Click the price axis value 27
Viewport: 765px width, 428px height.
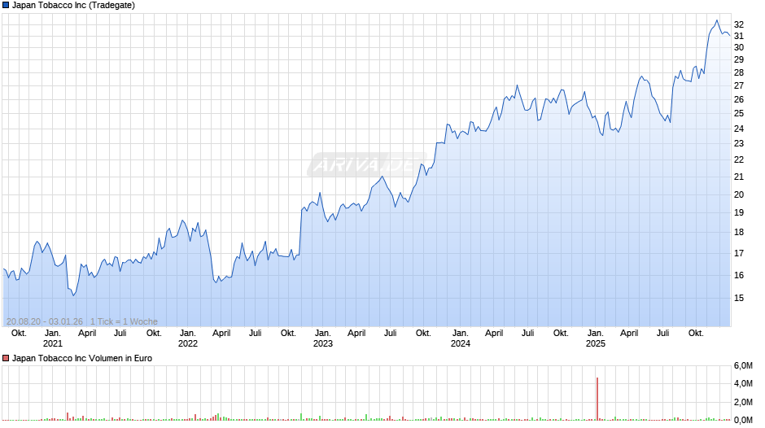coord(739,86)
